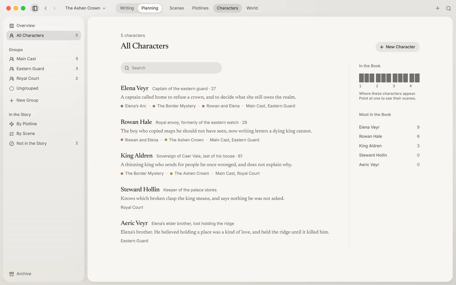
Task: Click The Ashen Crown tag under King Aldren
Action: click(190, 173)
